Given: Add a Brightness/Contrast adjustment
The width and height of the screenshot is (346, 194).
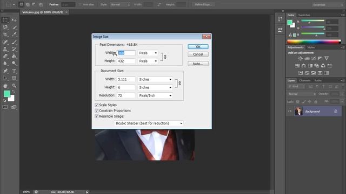Looking at the screenshot, I should tap(301, 58).
